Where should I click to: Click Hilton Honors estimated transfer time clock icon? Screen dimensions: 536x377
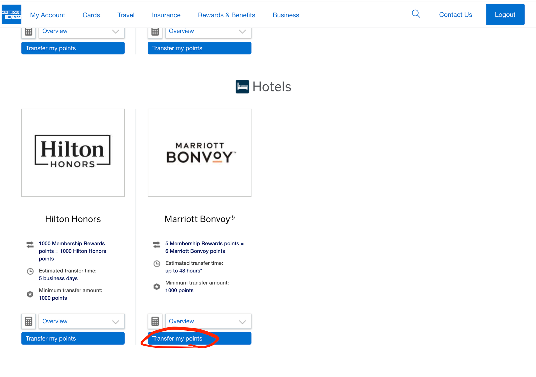click(30, 271)
